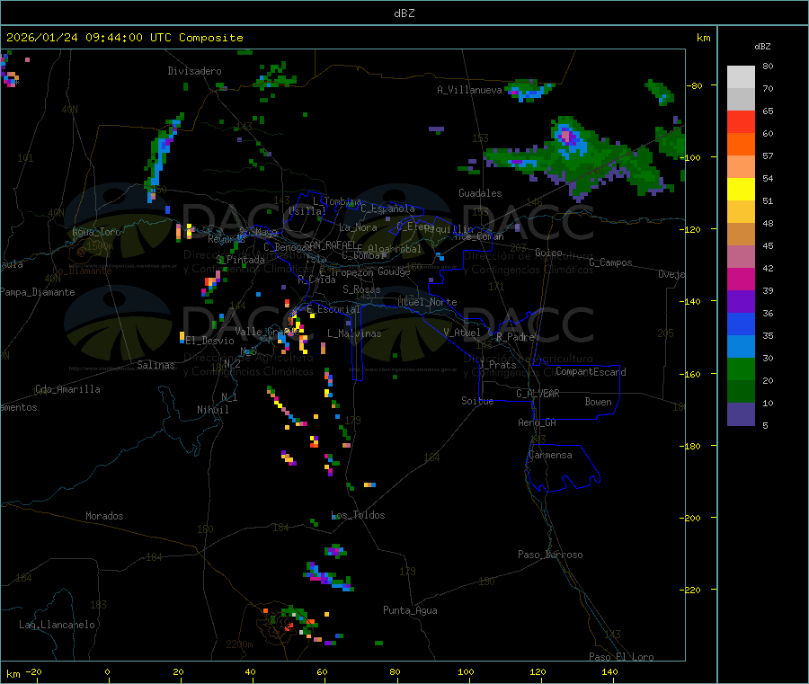The image size is (809, 684).
Task: Click the Salinas location label
Action: [x=156, y=365]
